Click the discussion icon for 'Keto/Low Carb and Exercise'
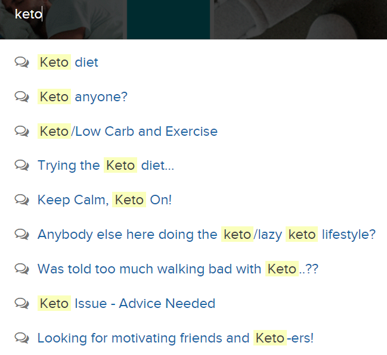The height and width of the screenshot is (355, 387). 21,131
